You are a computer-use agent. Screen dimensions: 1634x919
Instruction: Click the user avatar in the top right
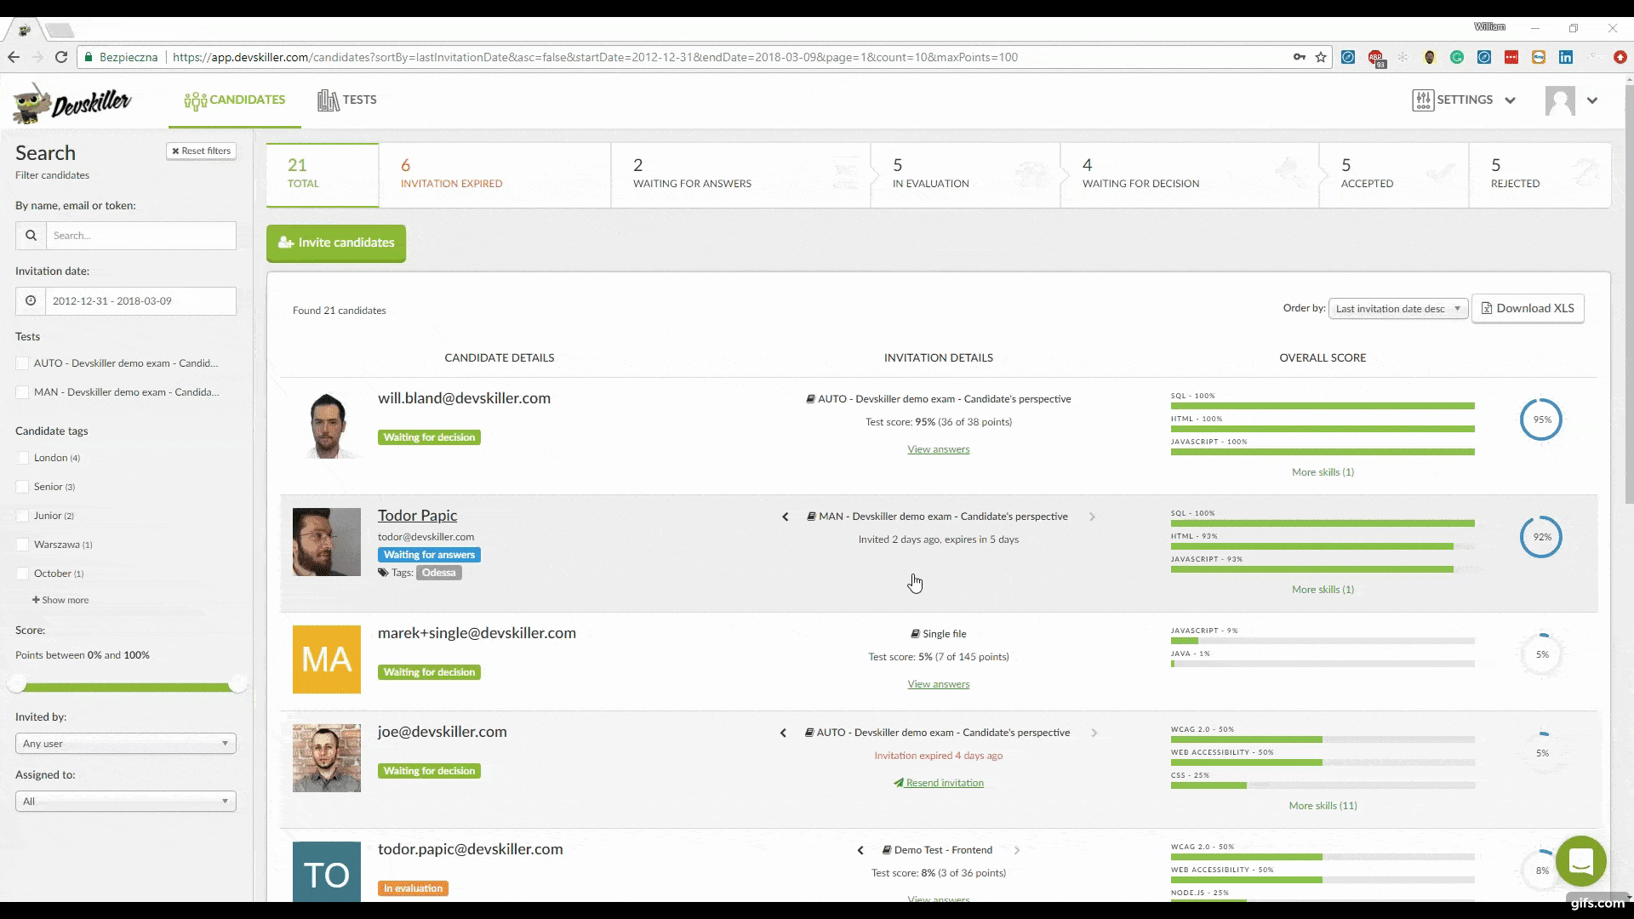click(x=1561, y=100)
